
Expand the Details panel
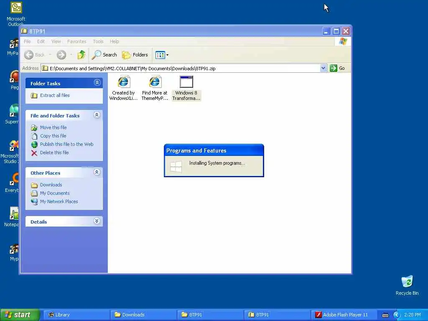coord(97,221)
